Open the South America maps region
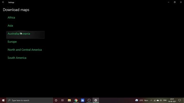 coord(17,58)
